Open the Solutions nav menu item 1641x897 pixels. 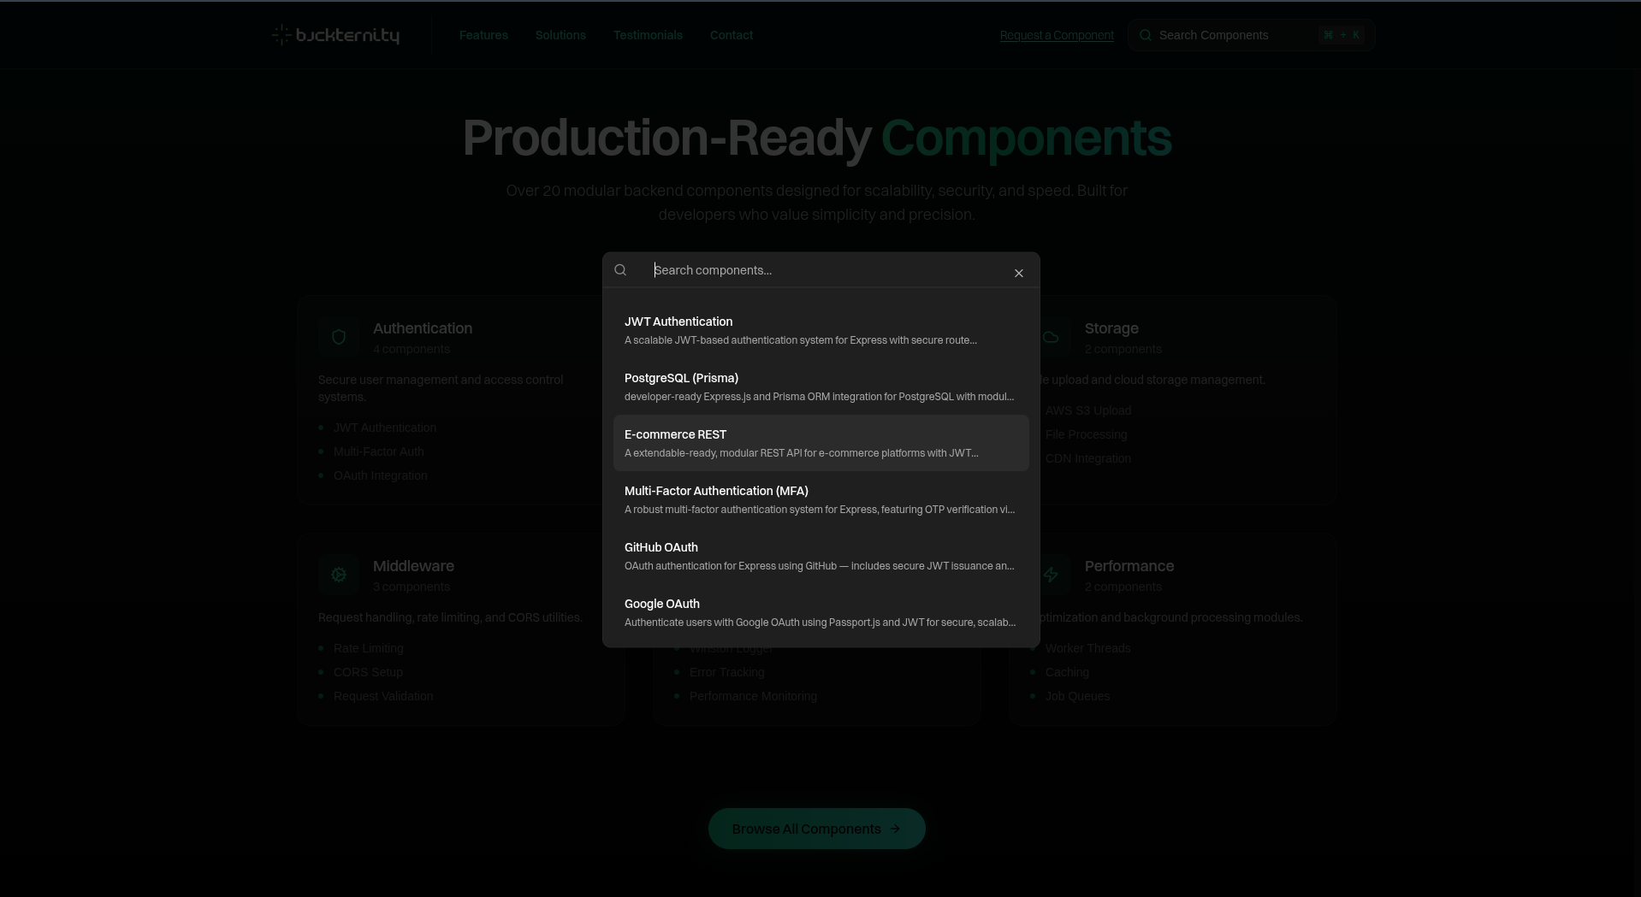(x=560, y=35)
